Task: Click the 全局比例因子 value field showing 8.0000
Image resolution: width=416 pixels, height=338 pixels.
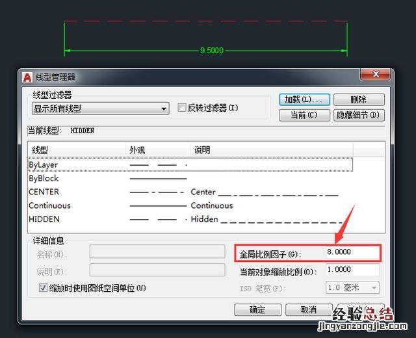Action: coord(352,252)
